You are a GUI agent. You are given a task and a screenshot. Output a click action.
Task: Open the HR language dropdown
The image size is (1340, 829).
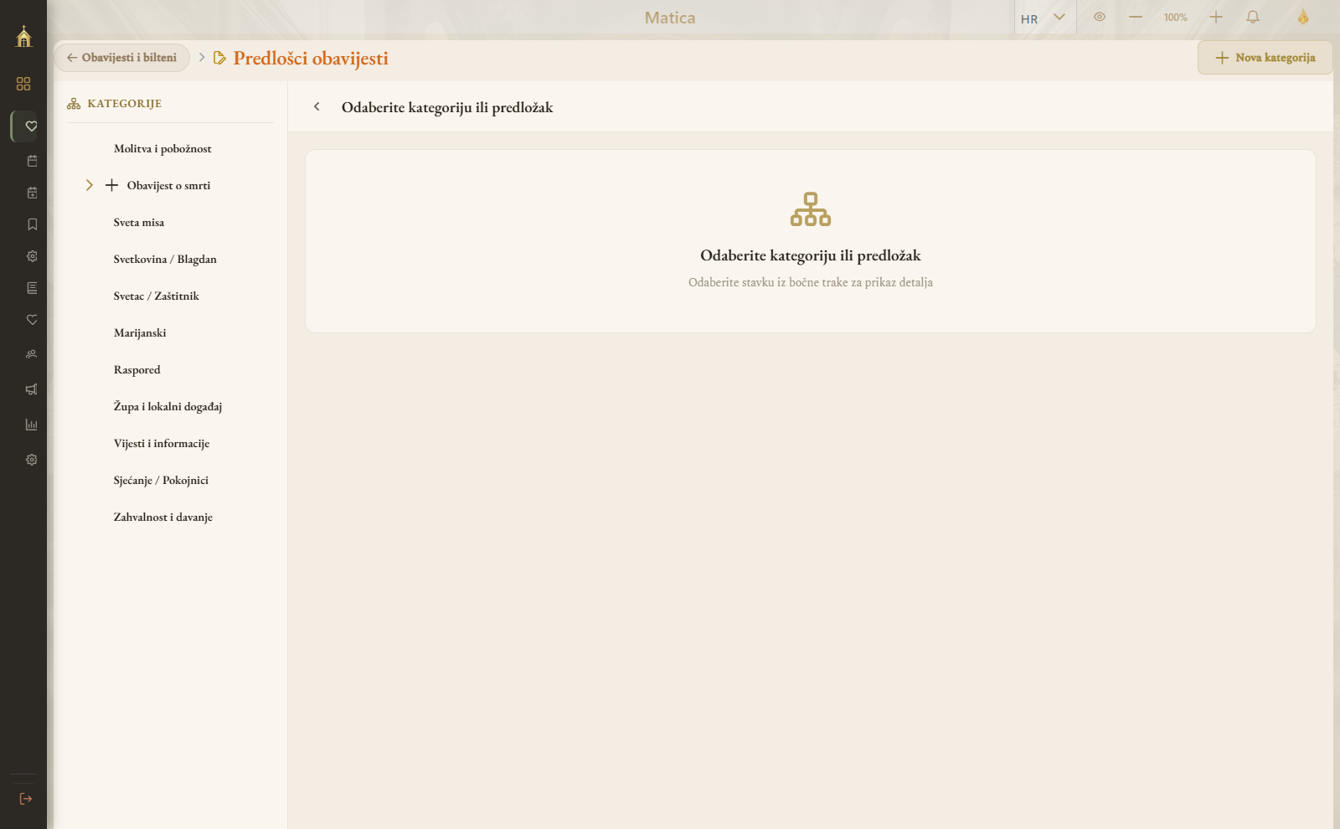pos(1044,18)
